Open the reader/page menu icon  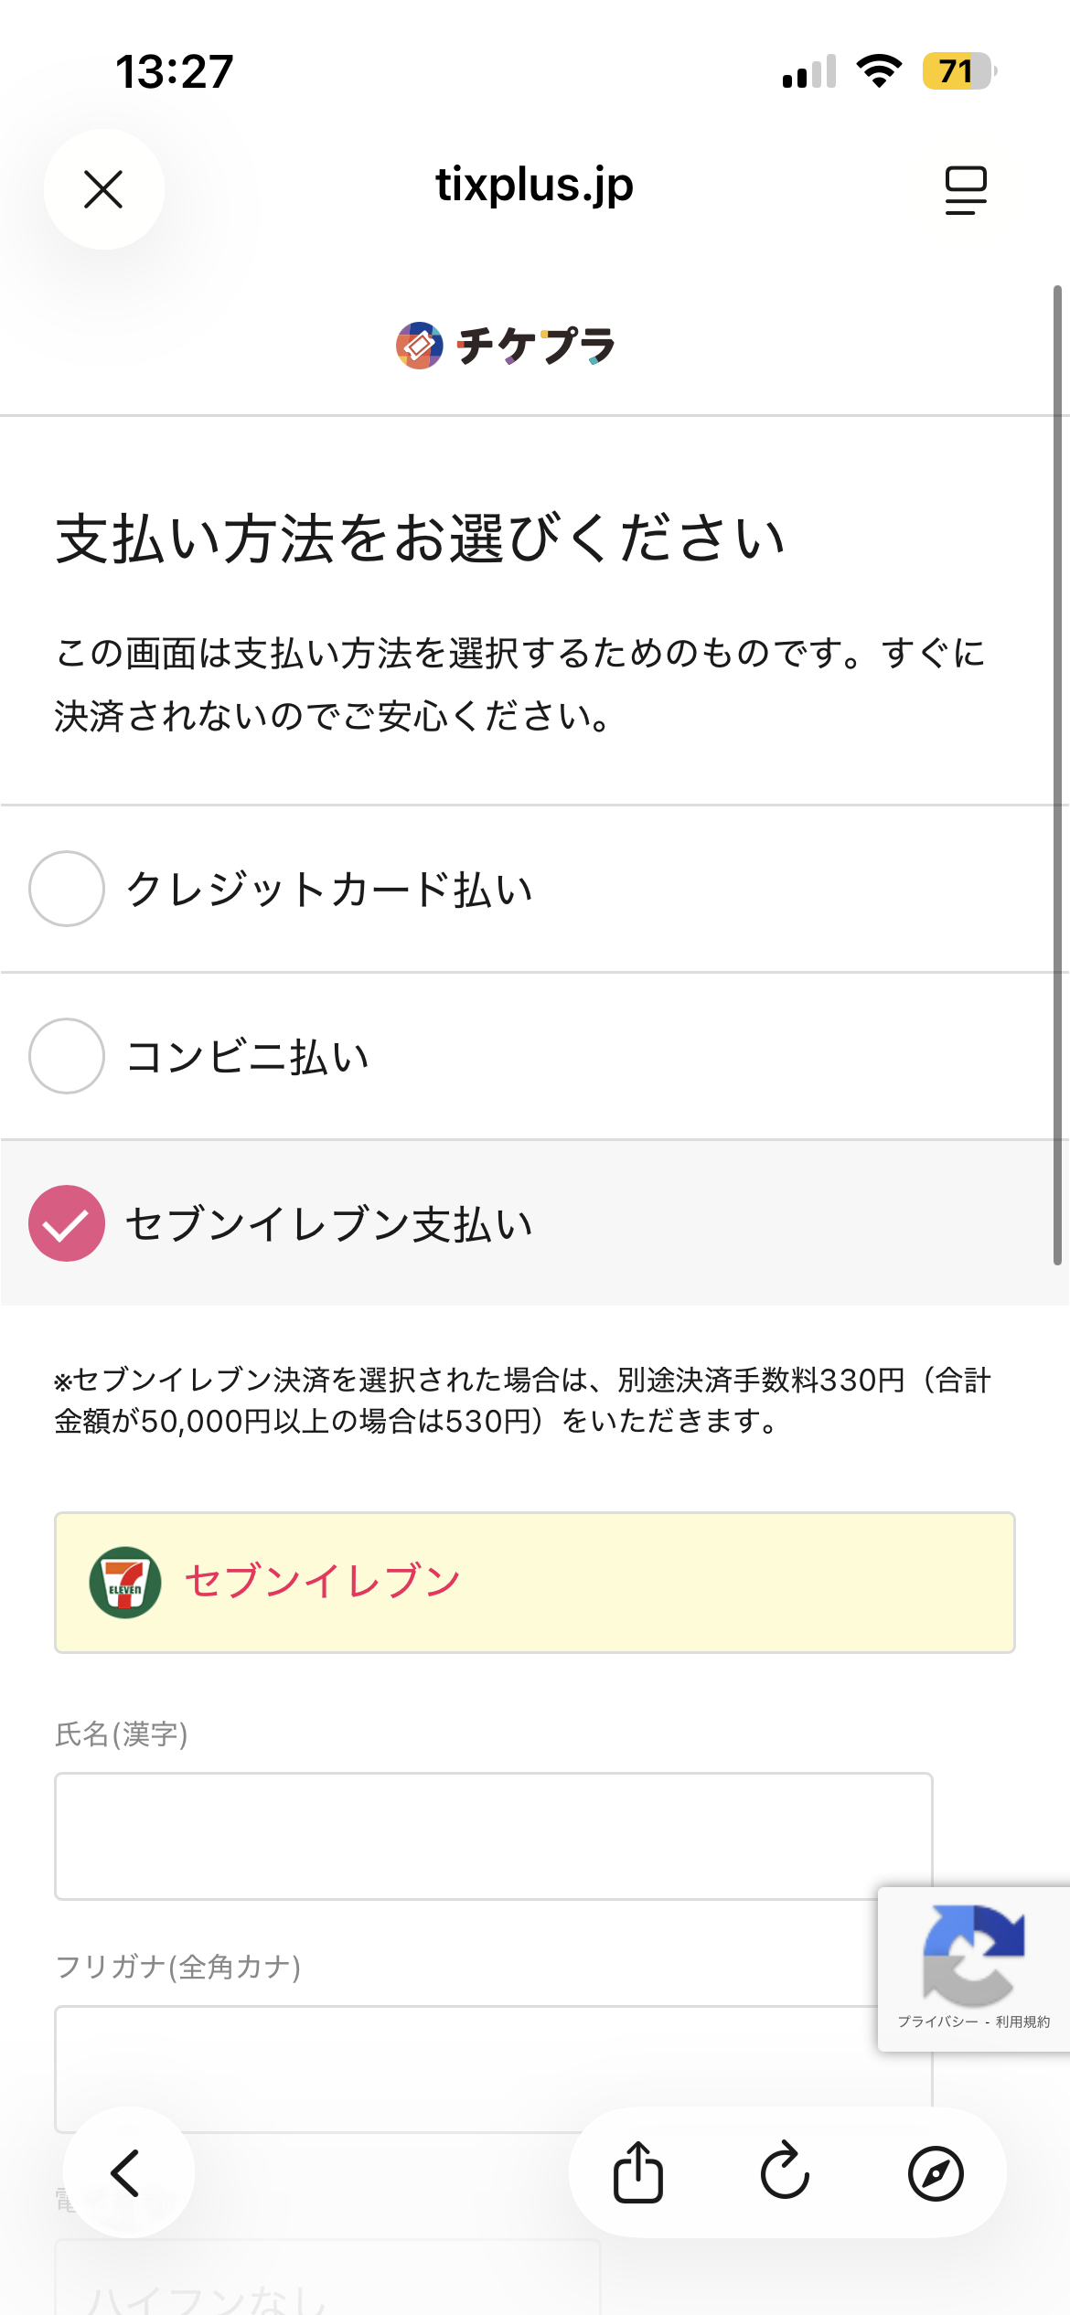(x=966, y=189)
